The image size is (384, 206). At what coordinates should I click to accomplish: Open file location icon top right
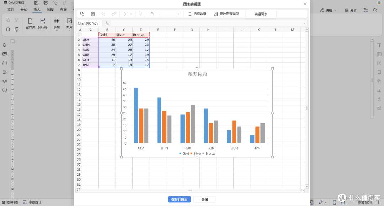[366, 10]
